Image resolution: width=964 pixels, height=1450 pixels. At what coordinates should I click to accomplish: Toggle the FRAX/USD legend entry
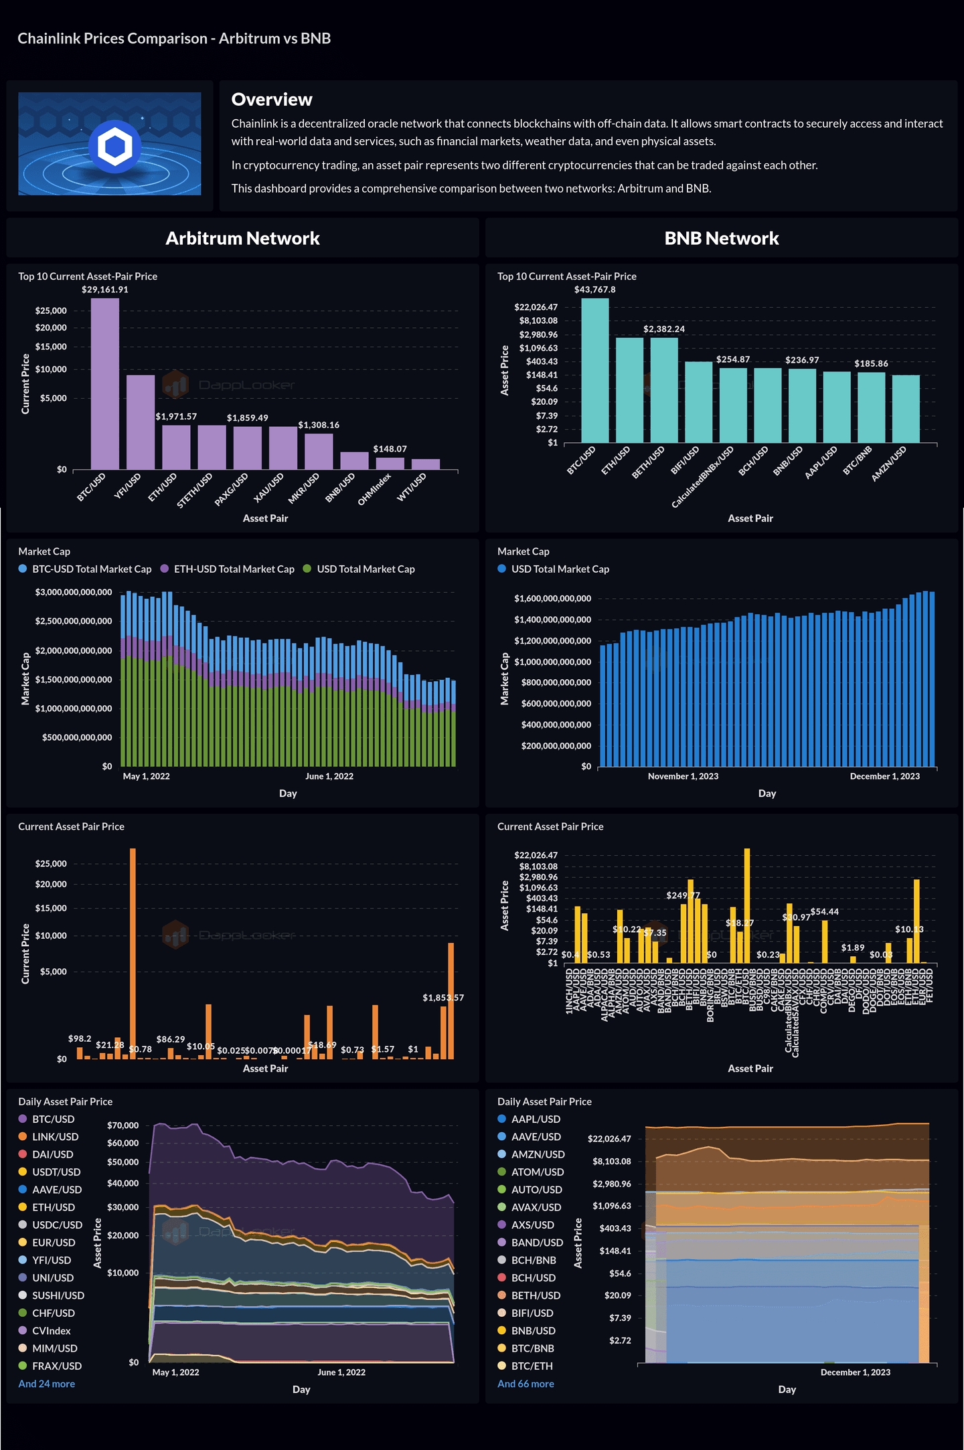coord(50,1366)
